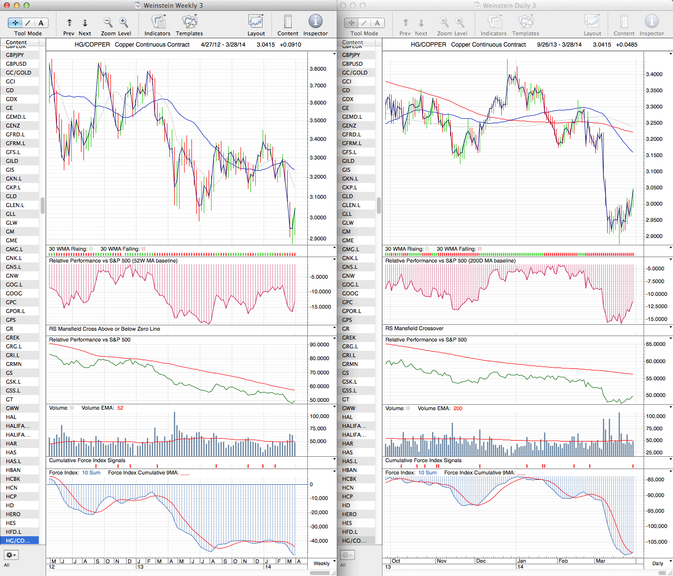Screen dimensions: 673x576
Task: Select GC/GOLD in the left symbol list
Action: click(x=19, y=73)
